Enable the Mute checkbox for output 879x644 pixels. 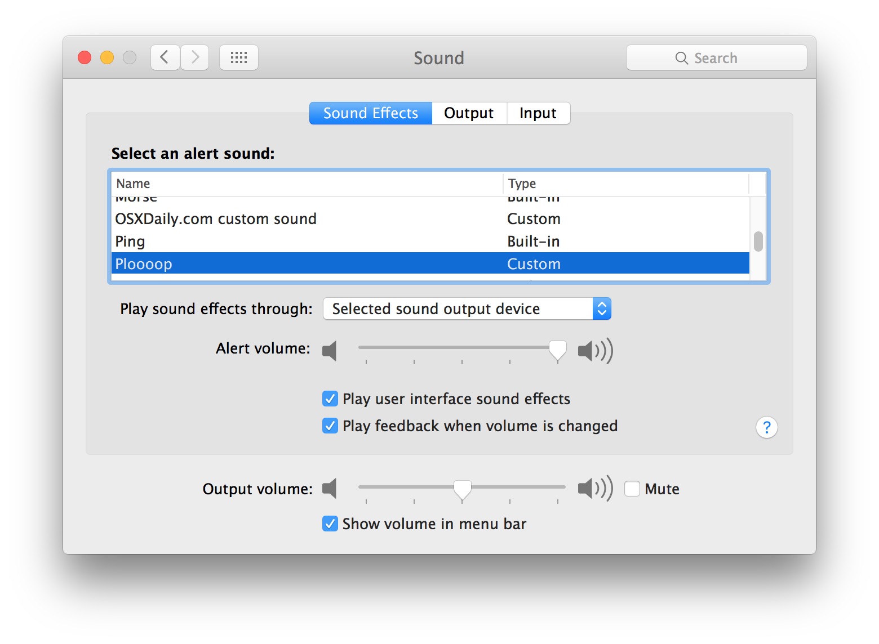(632, 489)
